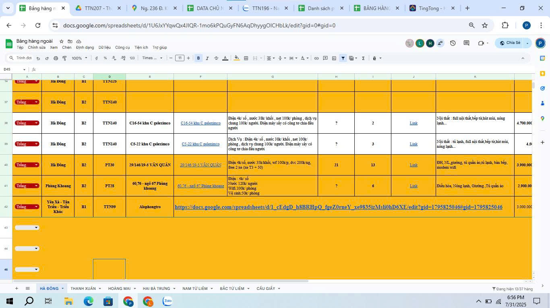Star the document Bảng hàng ngoài

pos(62,41)
